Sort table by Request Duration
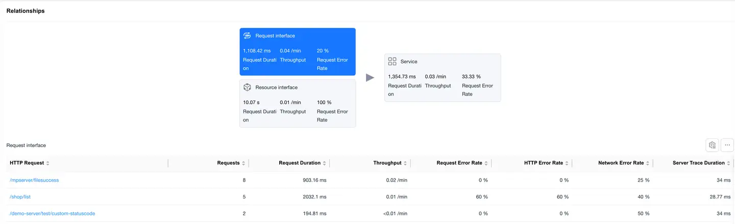The height and width of the screenshot is (224, 735). click(x=325, y=163)
